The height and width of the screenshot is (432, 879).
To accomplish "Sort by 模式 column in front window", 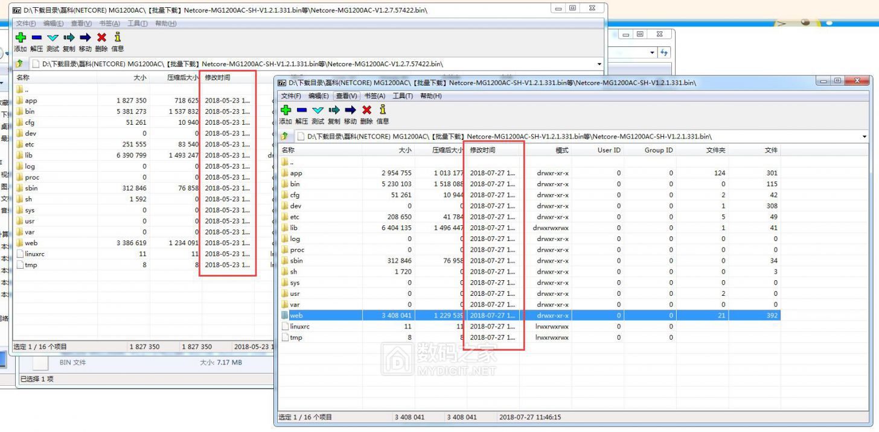I will coord(546,150).
